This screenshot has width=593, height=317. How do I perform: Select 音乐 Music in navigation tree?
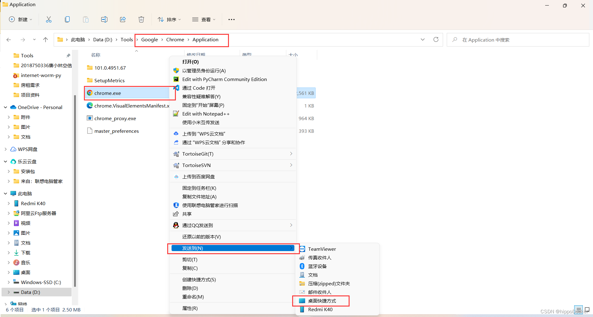(x=26, y=262)
